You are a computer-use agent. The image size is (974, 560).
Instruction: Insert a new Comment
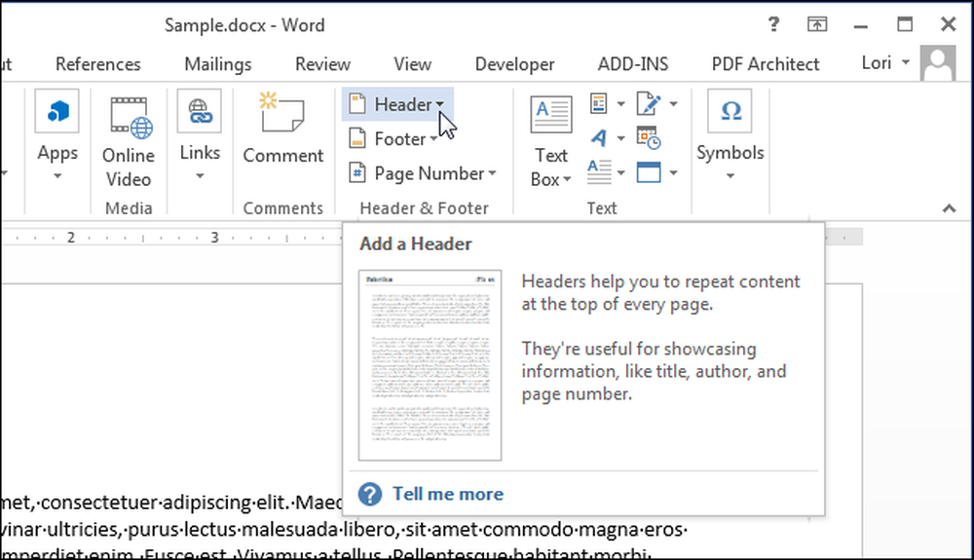[x=282, y=129]
